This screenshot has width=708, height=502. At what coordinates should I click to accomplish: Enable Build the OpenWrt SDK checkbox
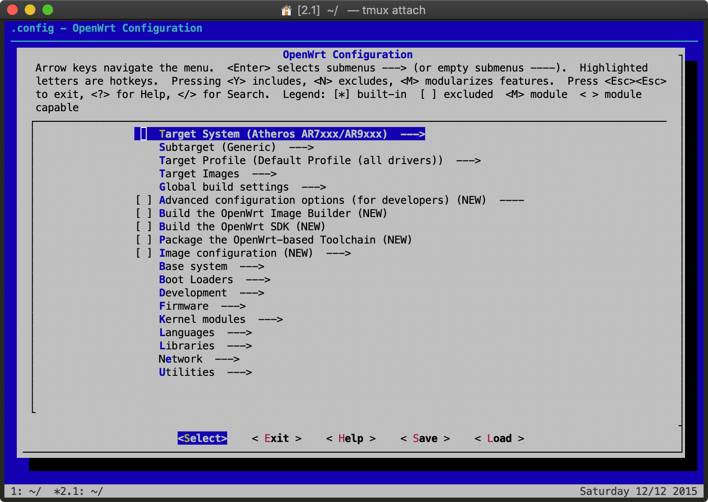coord(144,227)
